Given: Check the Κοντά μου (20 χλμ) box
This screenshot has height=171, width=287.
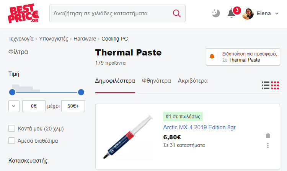Looking at the screenshot, I should pyautogui.click(x=12, y=129).
